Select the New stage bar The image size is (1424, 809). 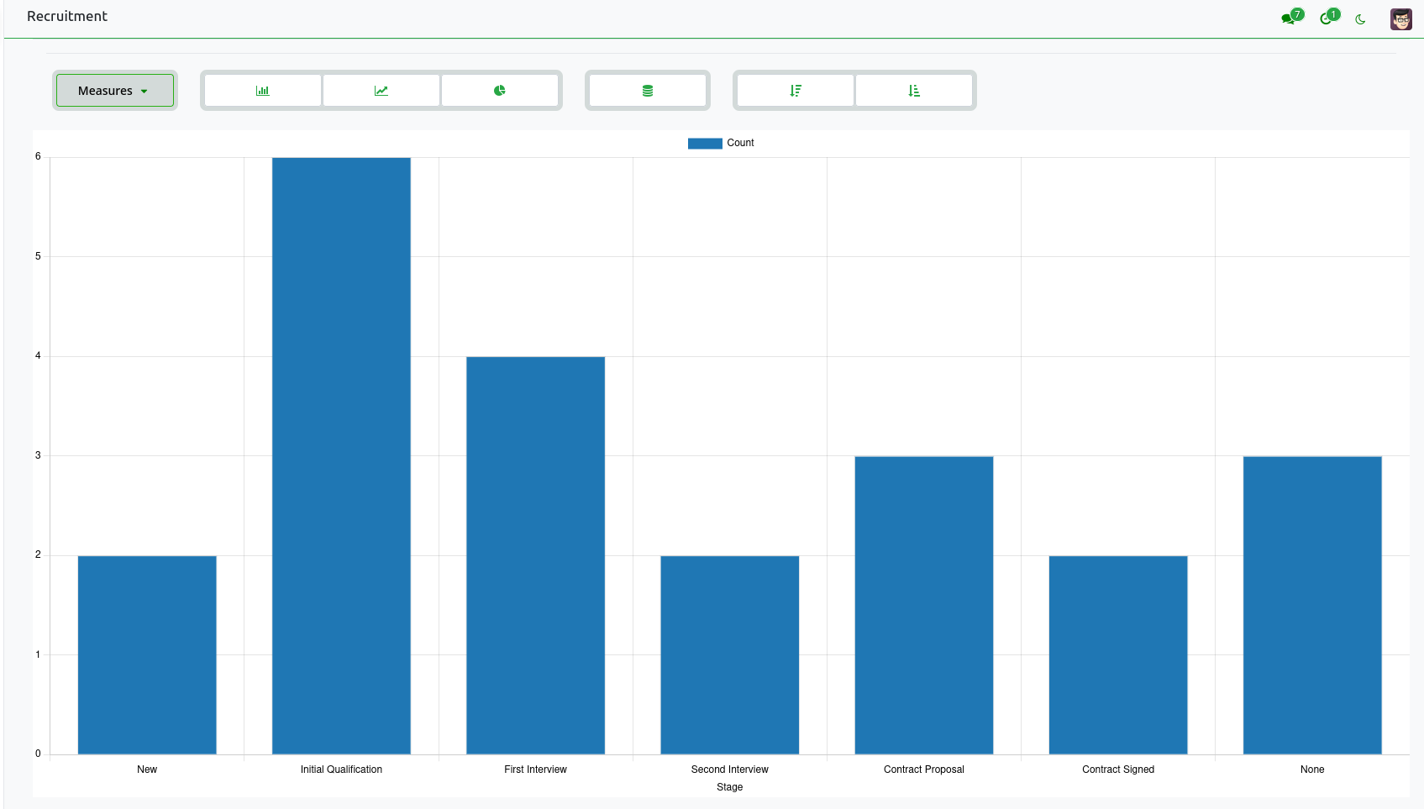147,654
